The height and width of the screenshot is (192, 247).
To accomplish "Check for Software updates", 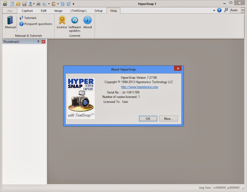I will click(74, 24).
